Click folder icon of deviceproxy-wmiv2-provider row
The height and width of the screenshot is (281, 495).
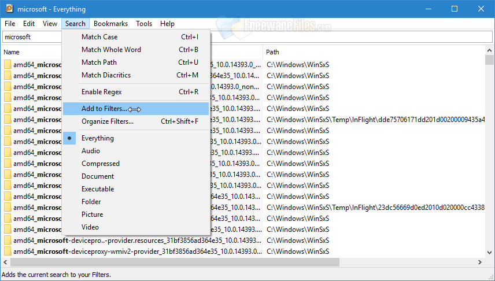coord(8,252)
